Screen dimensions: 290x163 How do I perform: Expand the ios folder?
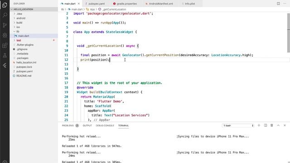pyautogui.click(x=34, y=27)
